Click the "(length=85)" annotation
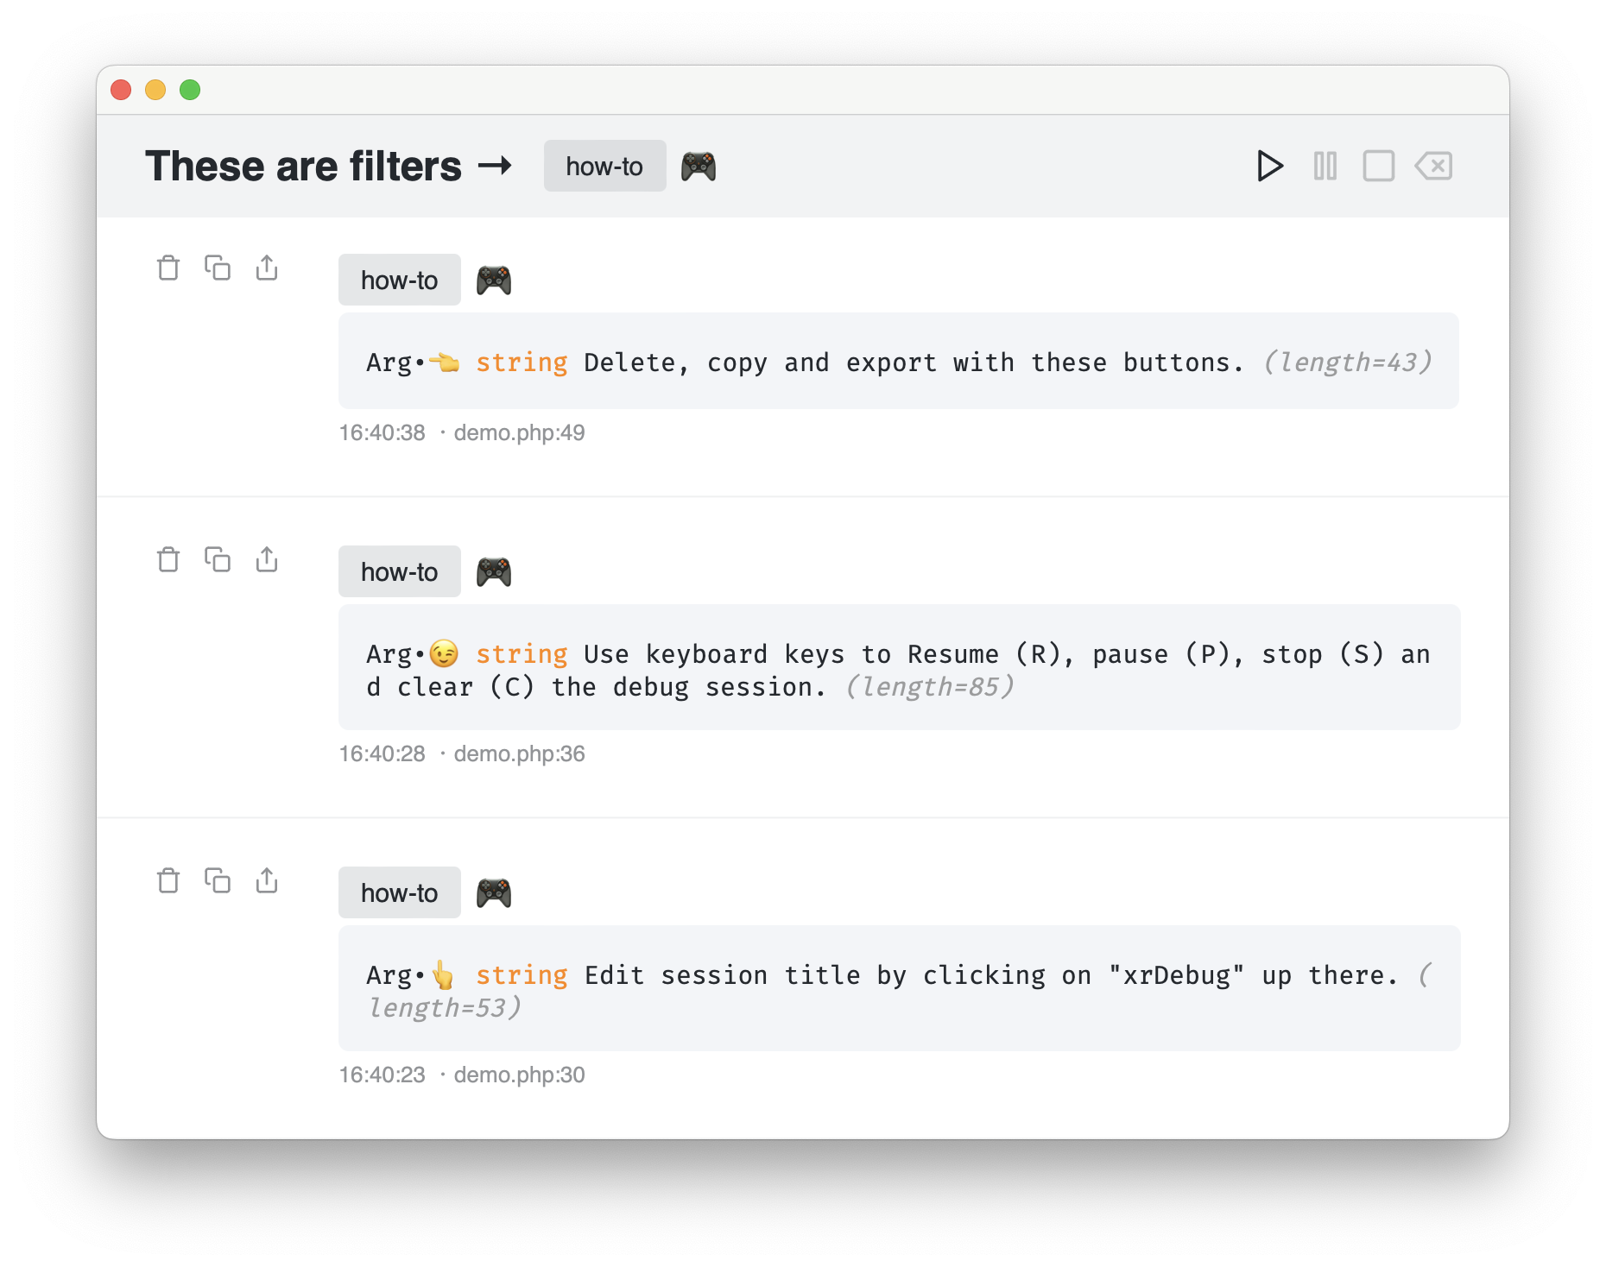Image resolution: width=1606 pixels, height=1267 pixels. [929, 686]
